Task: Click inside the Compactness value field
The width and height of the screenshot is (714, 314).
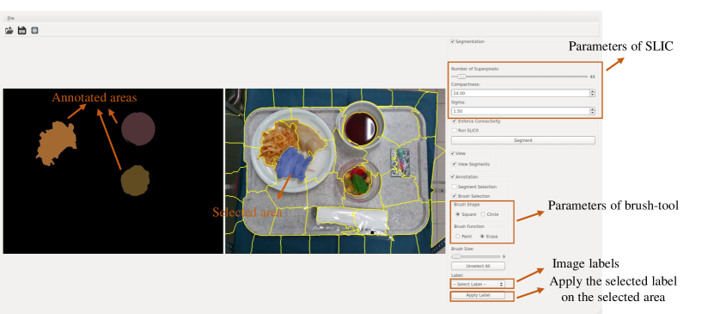Action: point(520,93)
